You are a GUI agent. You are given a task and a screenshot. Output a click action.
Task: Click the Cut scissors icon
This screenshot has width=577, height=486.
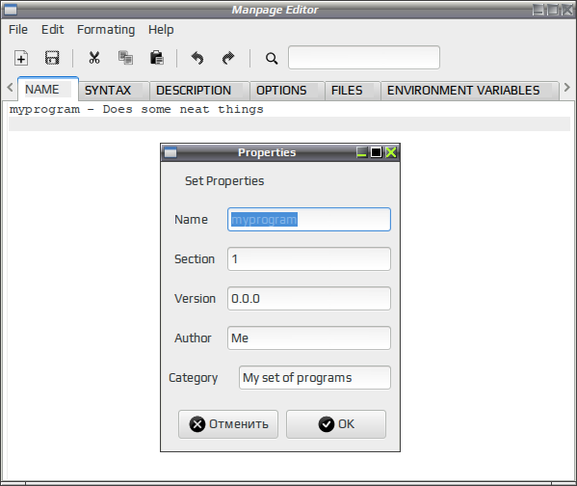point(94,58)
